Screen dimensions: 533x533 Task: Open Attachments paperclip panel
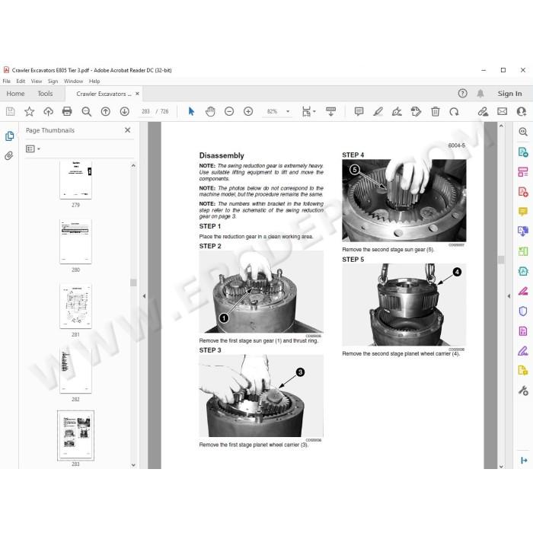(9, 155)
